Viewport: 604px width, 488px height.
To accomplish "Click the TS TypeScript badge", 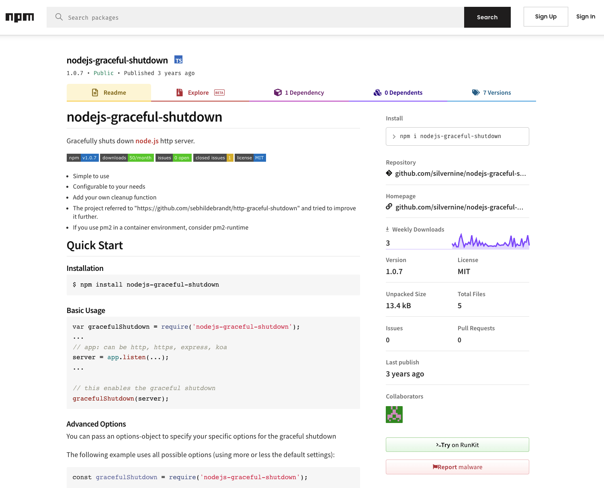I will [178, 60].
